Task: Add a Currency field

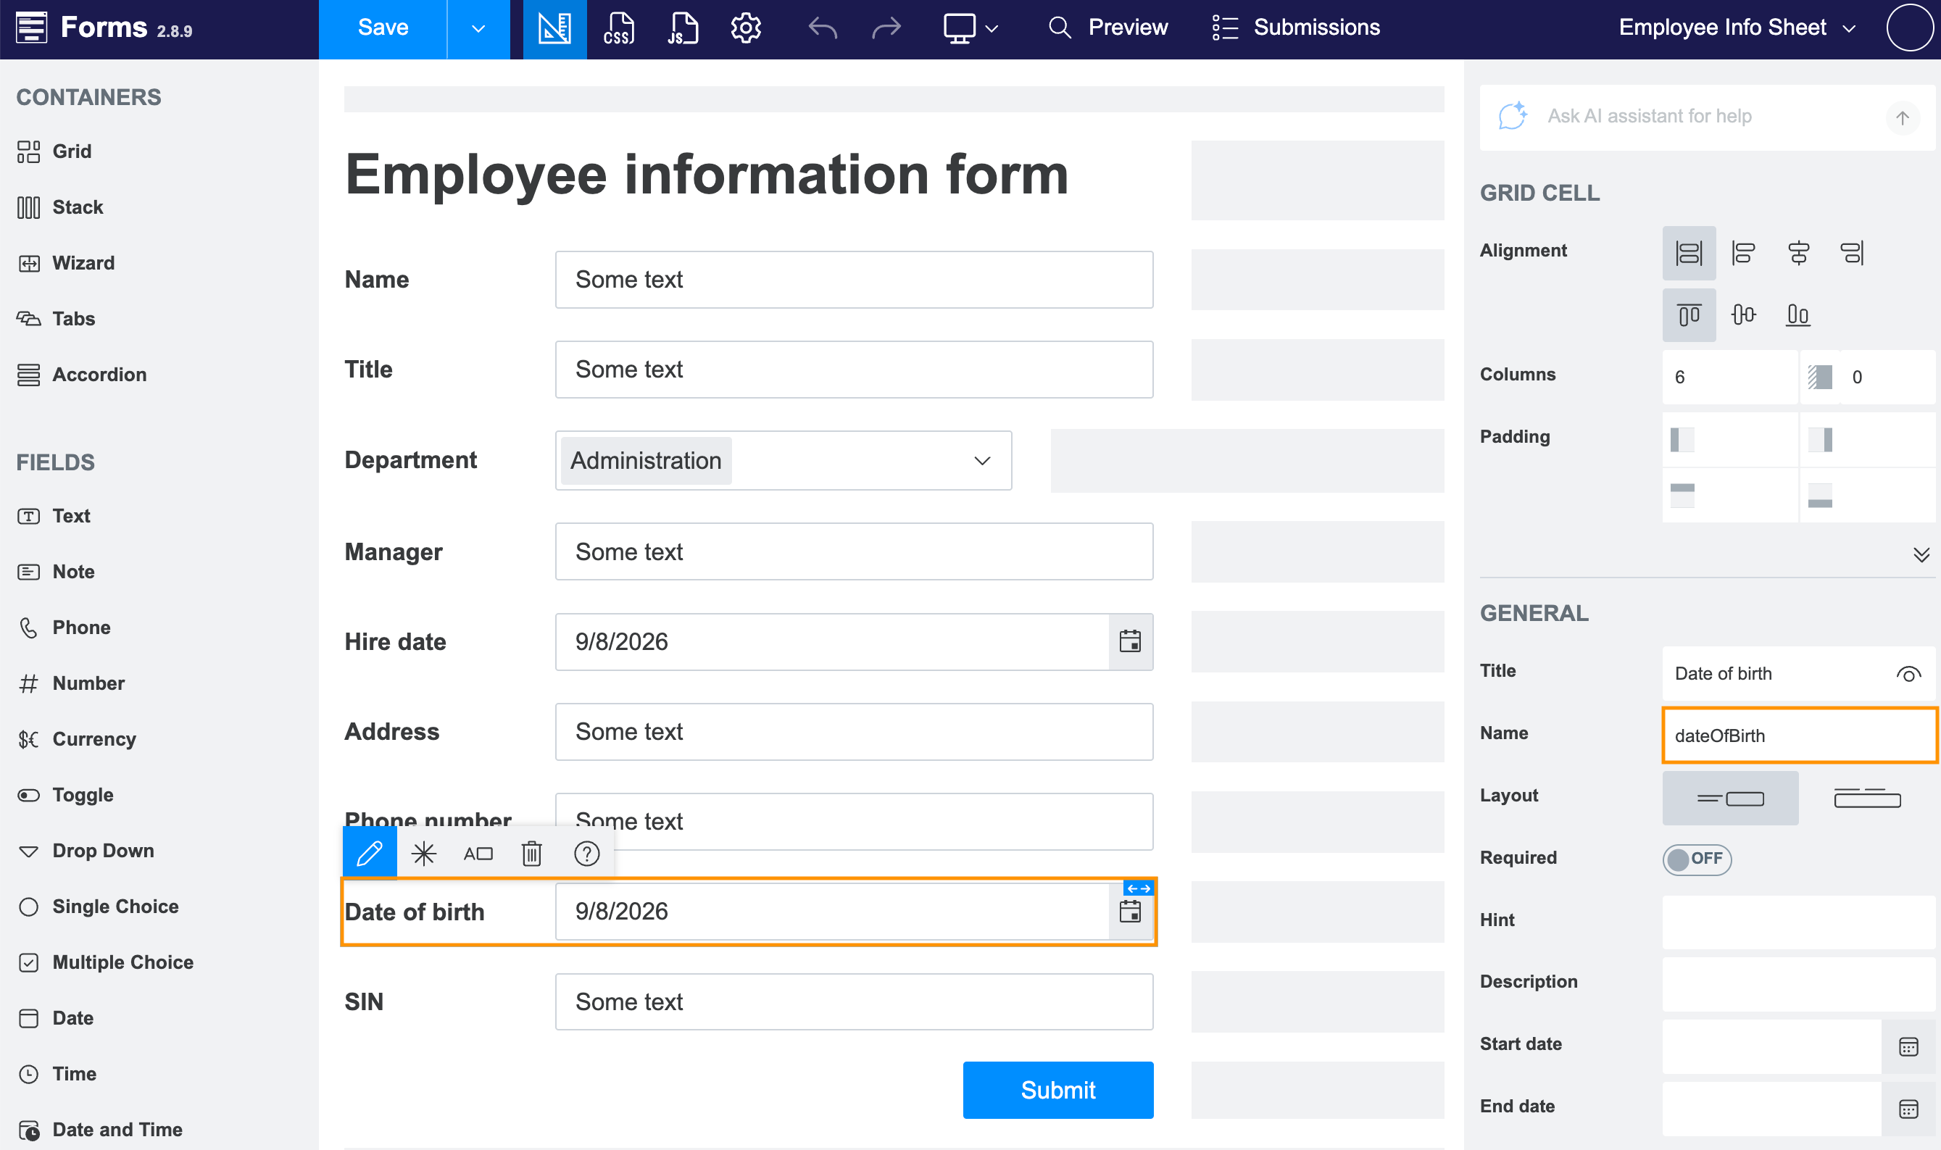Action: [x=76, y=739]
